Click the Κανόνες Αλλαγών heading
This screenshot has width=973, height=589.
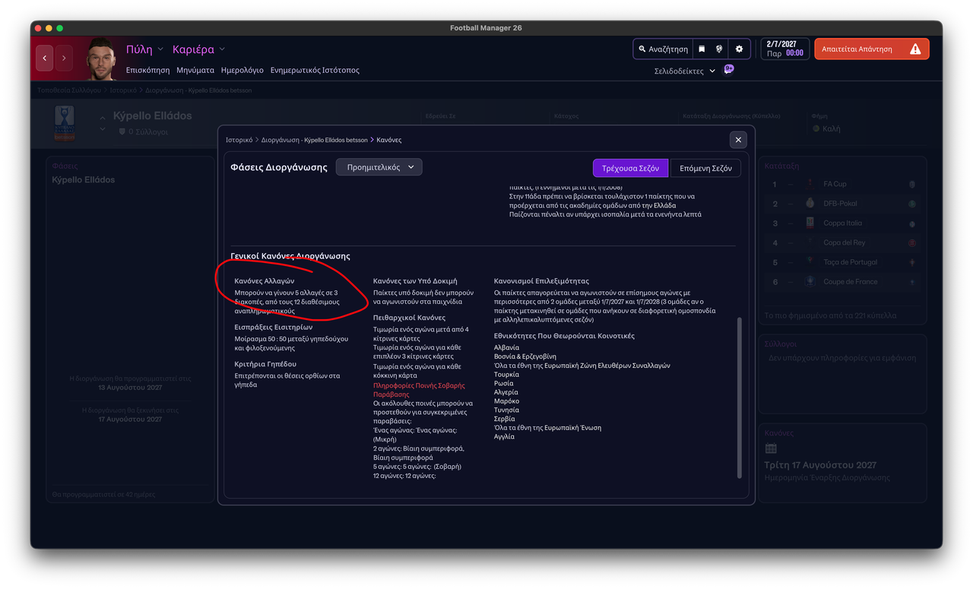click(264, 281)
